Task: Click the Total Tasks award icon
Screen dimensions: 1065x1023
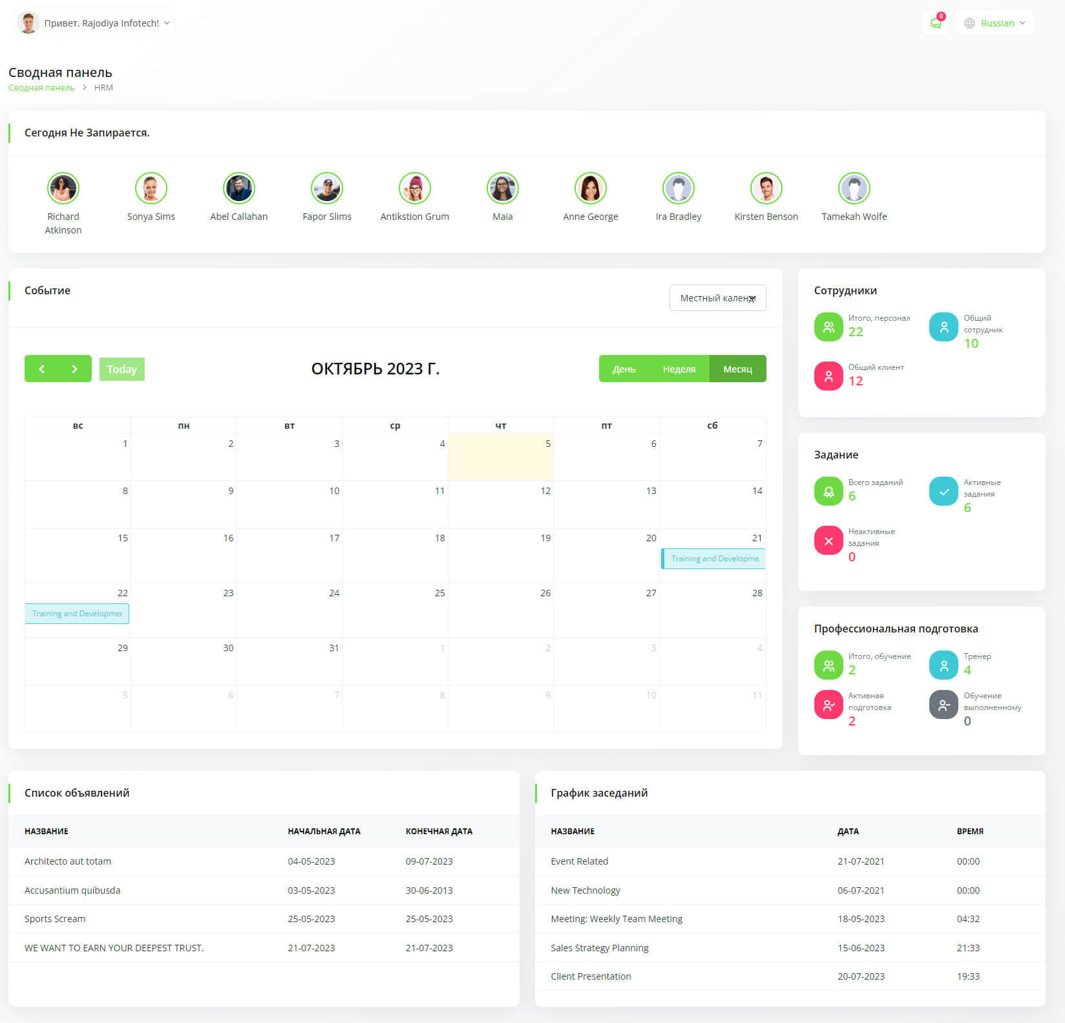Action: [x=828, y=491]
